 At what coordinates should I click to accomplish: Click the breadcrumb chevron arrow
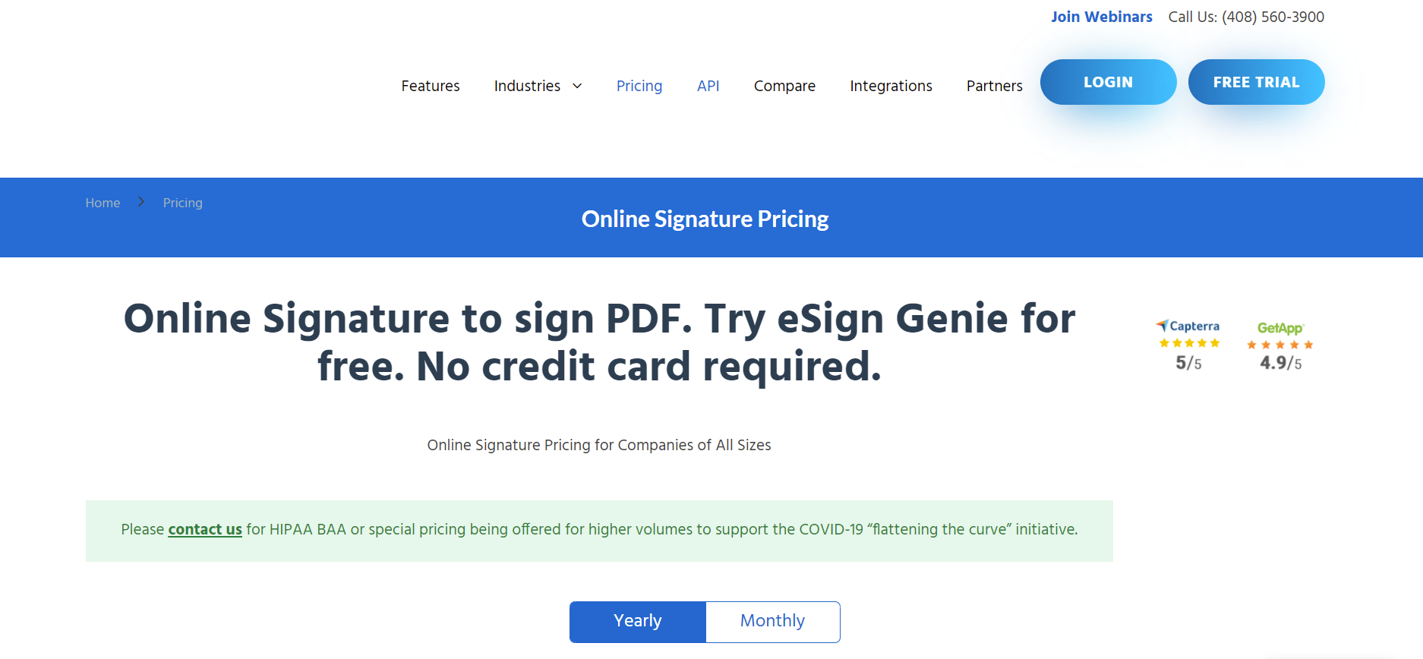(141, 202)
